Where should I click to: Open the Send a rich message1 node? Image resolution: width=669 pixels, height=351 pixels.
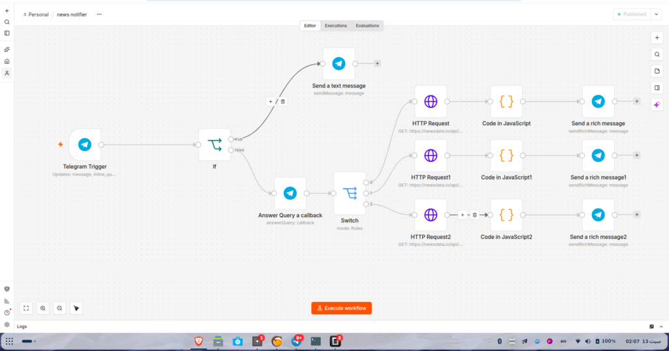(598, 155)
